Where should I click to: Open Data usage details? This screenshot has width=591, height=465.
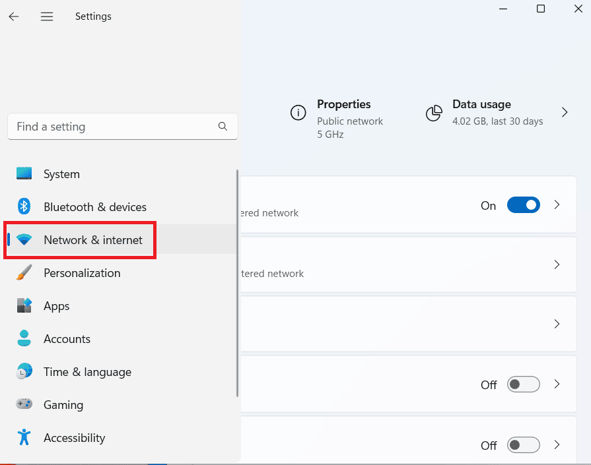point(497,113)
